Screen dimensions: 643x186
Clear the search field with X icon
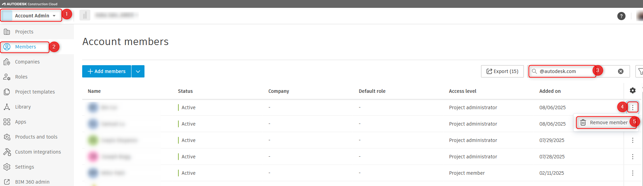pos(621,71)
